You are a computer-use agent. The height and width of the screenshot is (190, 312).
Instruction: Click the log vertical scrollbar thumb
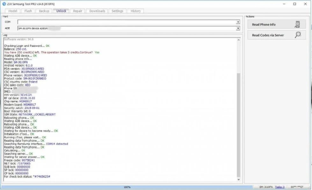(x=239, y=125)
